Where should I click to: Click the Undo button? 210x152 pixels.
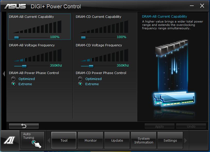click(191, 126)
